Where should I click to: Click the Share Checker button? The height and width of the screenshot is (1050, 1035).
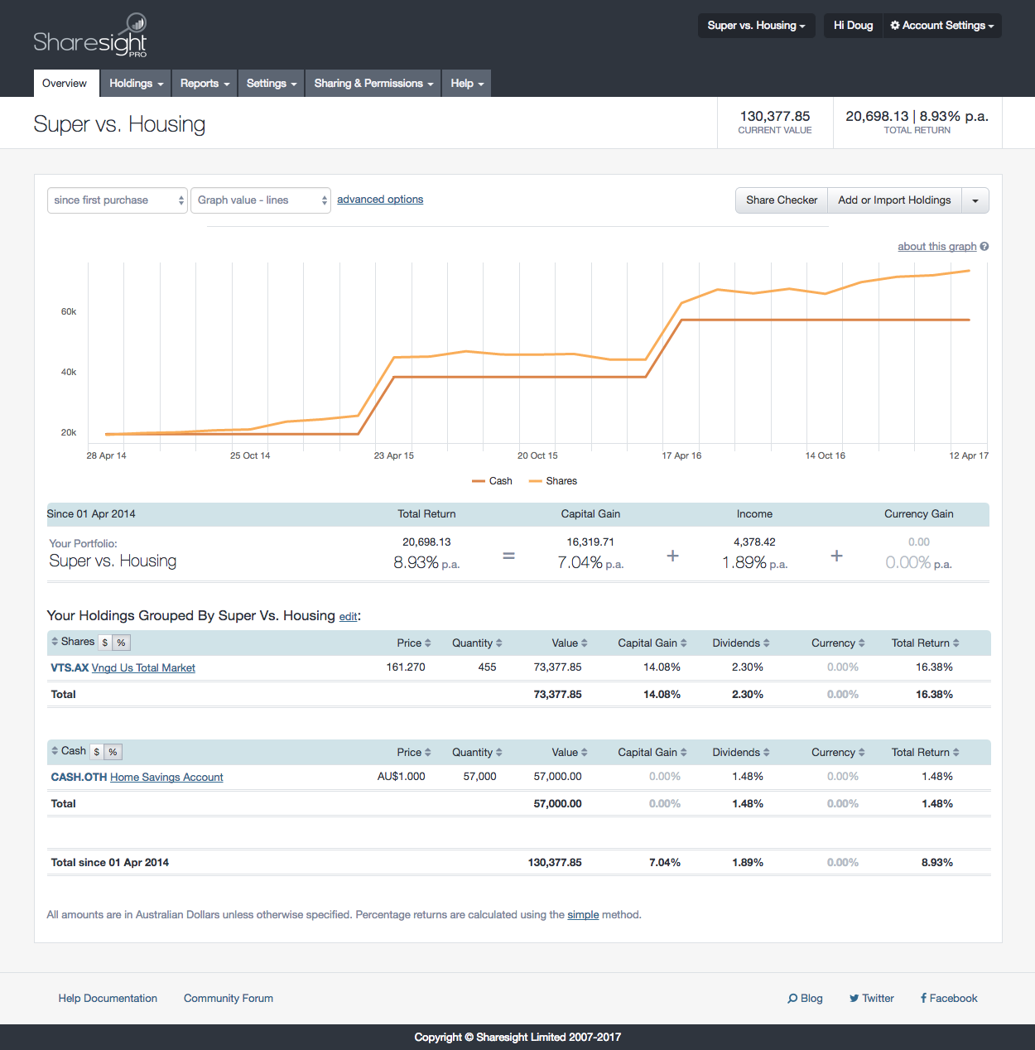coord(781,200)
